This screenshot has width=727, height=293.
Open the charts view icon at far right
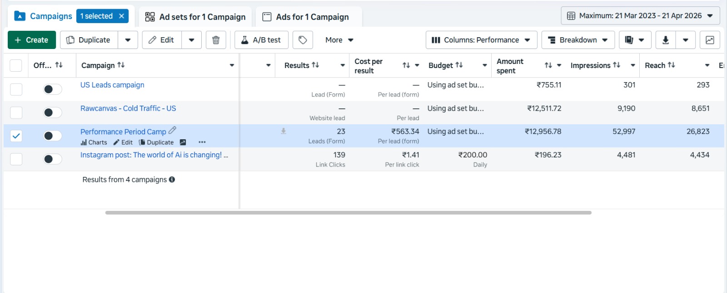tap(710, 40)
